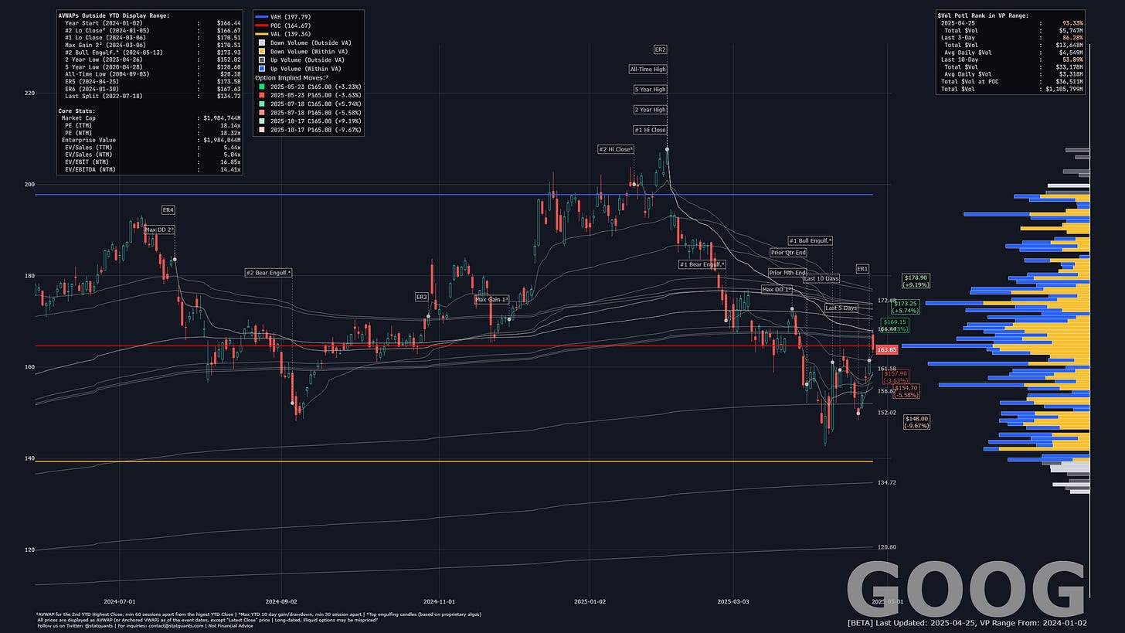1125x633 pixels.
Task: Click the #1 Bear Engulf. marker label
Action: pyautogui.click(x=702, y=264)
